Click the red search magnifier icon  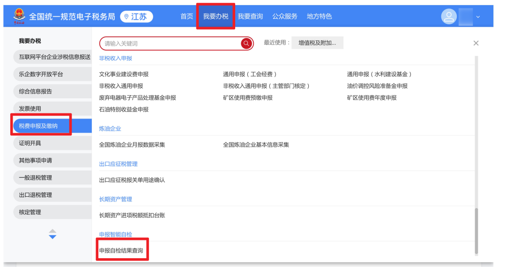click(246, 44)
